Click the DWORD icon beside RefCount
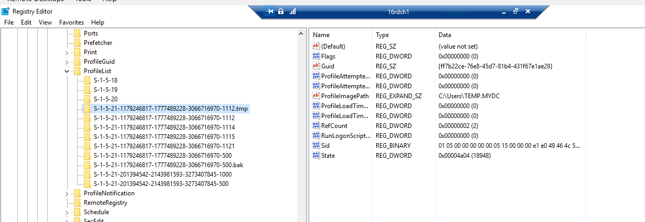The width and height of the screenshot is (645, 222). [x=316, y=126]
